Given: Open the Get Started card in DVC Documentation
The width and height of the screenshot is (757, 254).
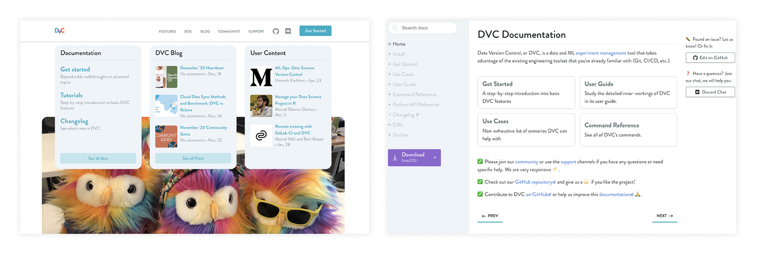Looking at the screenshot, I should pyautogui.click(x=526, y=92).
